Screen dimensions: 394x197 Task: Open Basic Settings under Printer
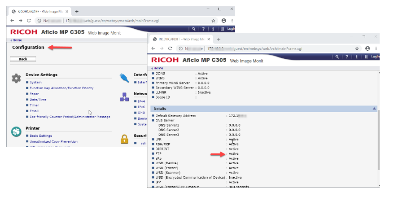(x=41, y=136)
